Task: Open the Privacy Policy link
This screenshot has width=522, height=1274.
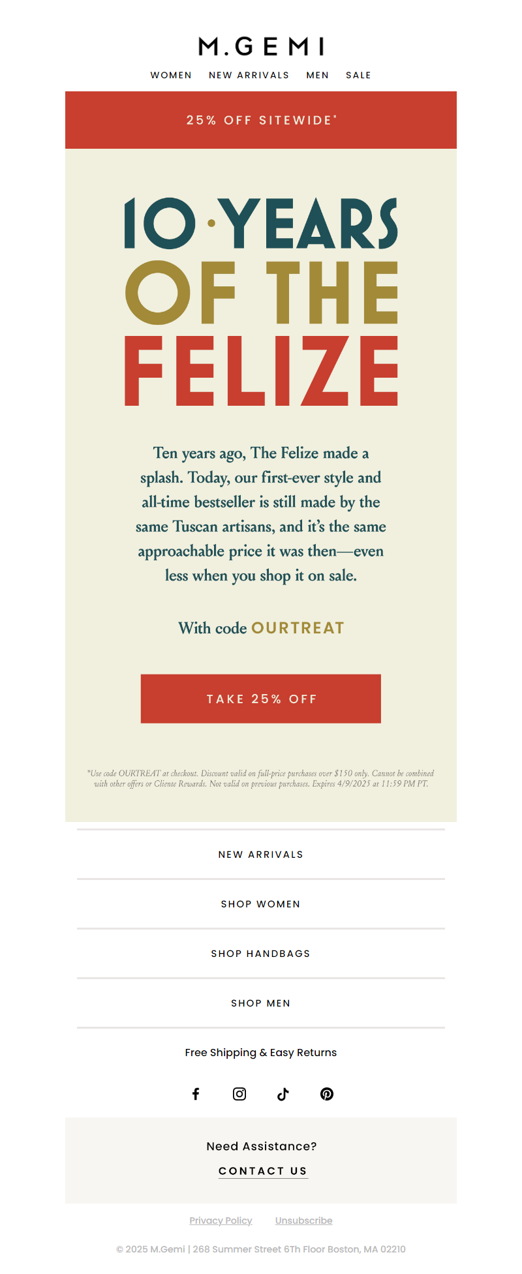Action: pyautogui.click(x=221, y=1221)
